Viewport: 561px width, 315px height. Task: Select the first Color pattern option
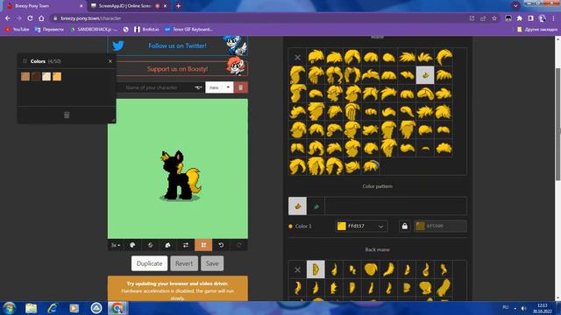click(x=298, y=206)
